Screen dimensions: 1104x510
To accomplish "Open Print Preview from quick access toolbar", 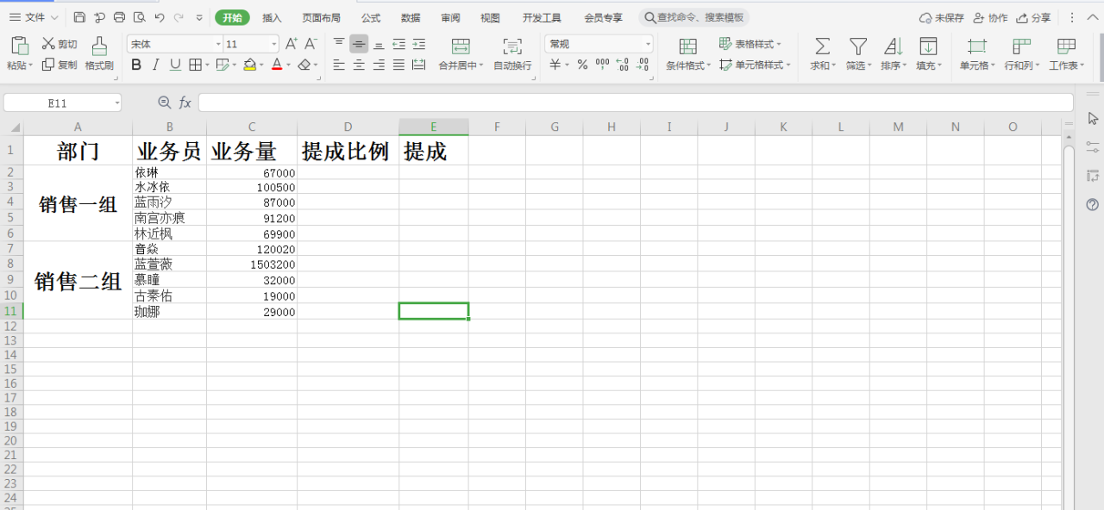I will [139, 17].
